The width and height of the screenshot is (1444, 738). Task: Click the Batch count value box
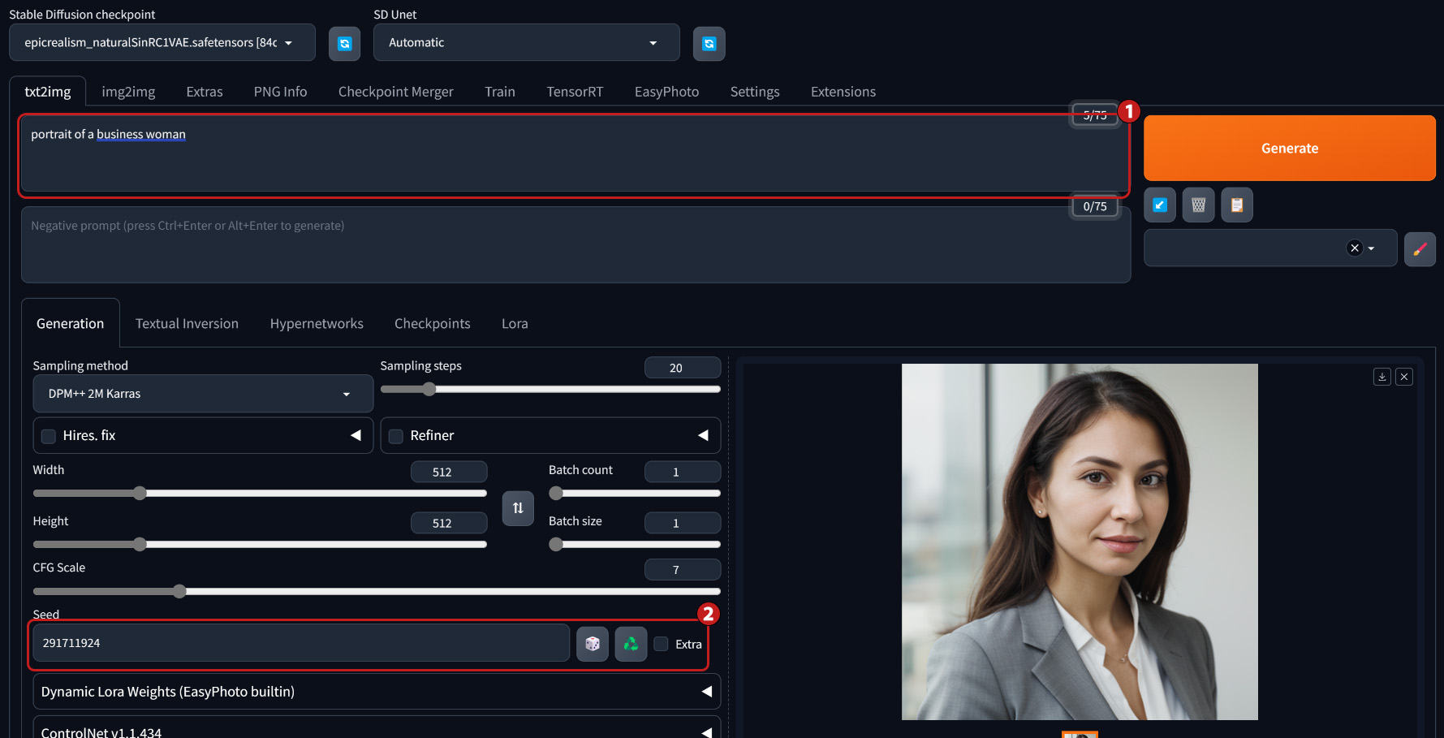tap(683, 472)
